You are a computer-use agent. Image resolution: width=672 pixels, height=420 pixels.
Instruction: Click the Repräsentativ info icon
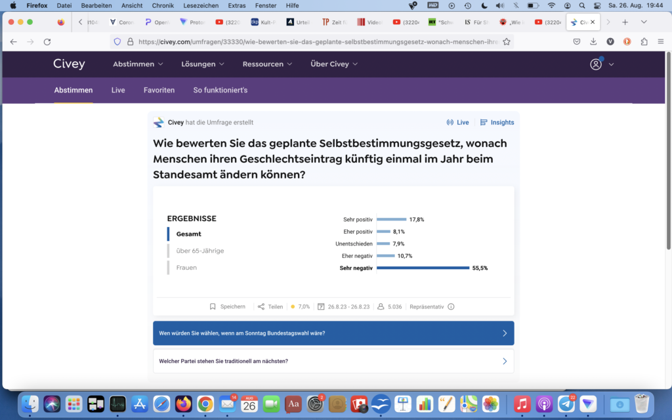click(451, 306)
